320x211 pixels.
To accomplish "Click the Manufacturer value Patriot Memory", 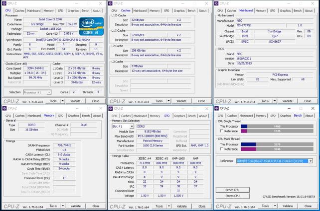I will click(x=153, y=141).
